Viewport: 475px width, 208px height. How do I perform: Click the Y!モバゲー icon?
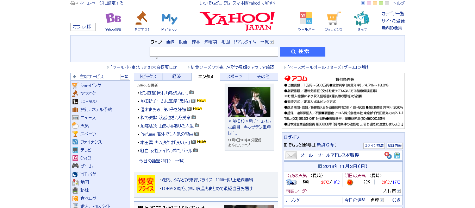75,174
